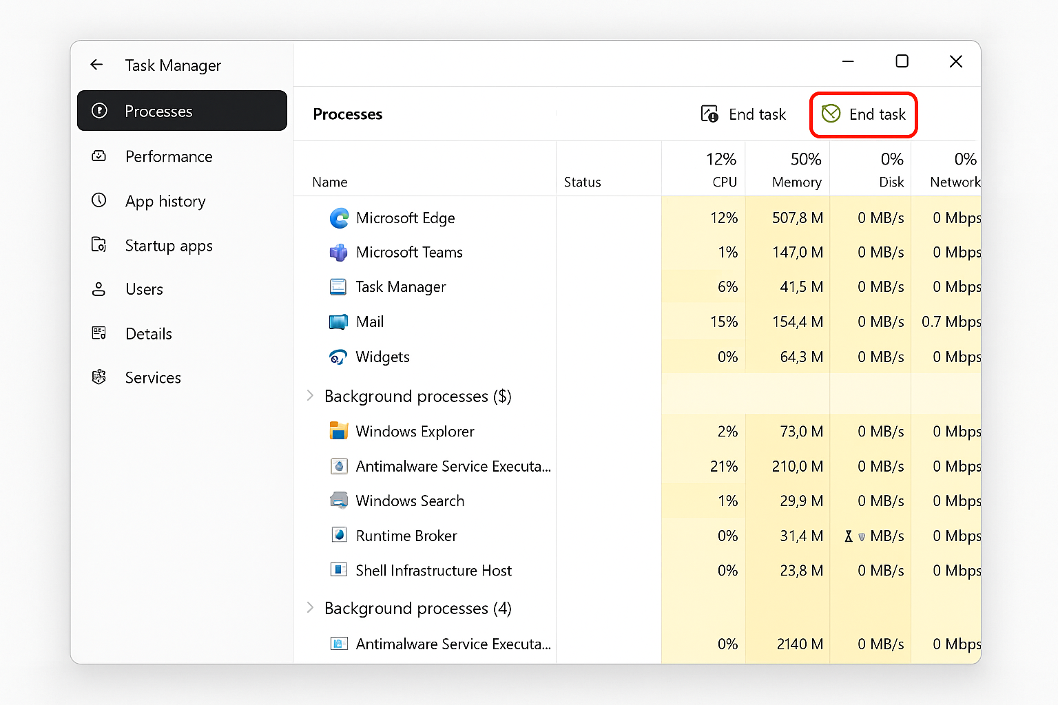
Task: Sort by the 12% CPU column header
Action: click(721, 169)
